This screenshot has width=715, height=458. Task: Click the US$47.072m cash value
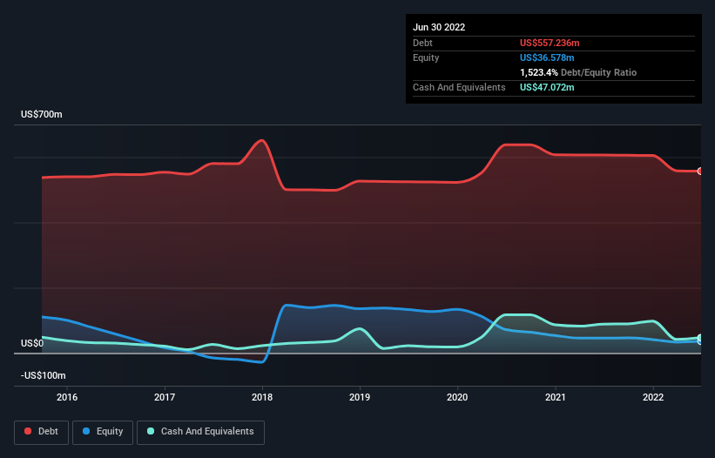(x=547, y=87)
